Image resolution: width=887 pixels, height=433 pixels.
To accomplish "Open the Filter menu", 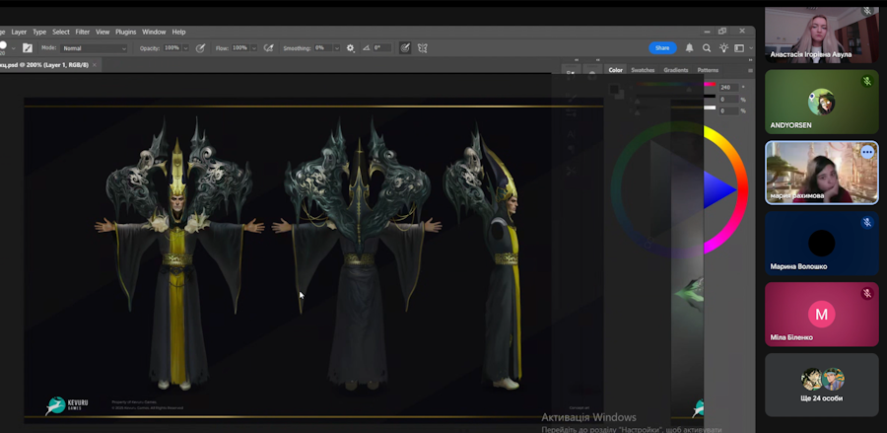I will 82,32.
